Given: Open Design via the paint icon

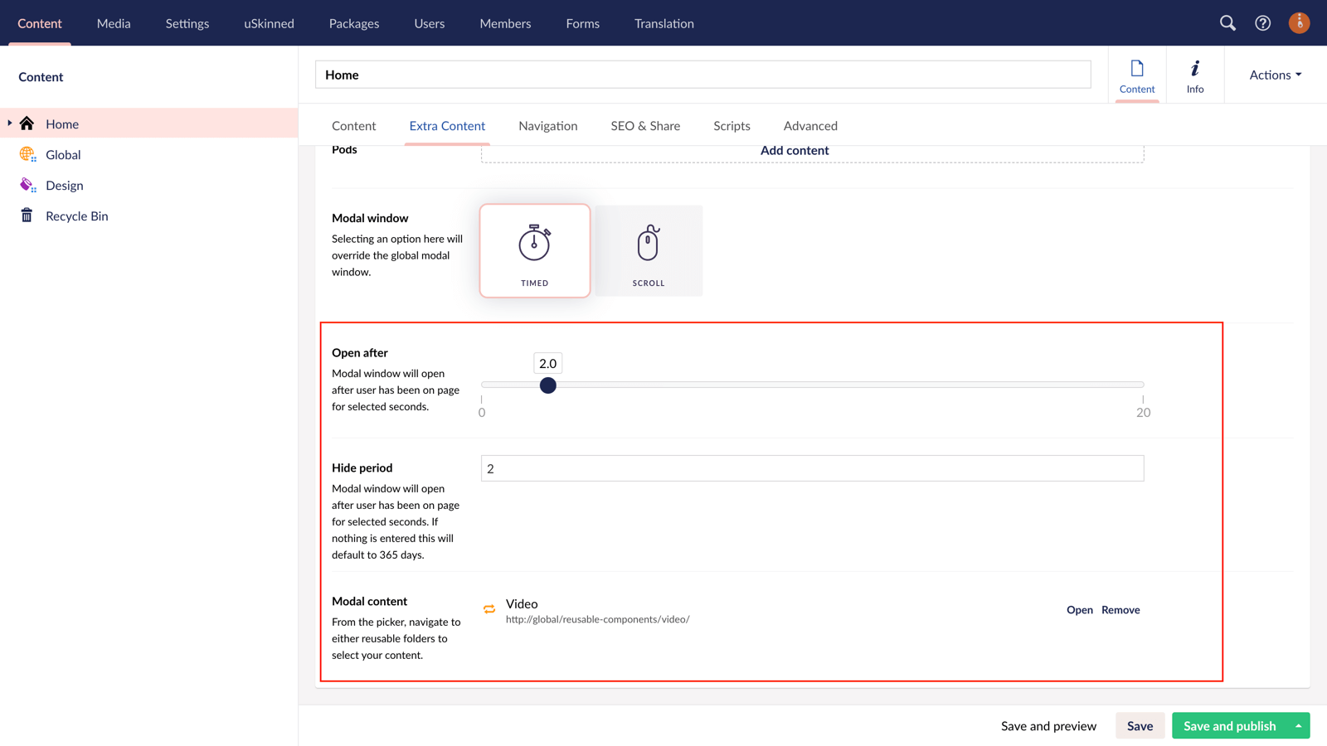Looking at the screenshot, I should [27, 185].
